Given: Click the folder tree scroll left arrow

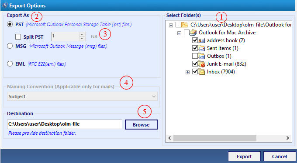Looking at the screenshot, I should coord(169,138).
